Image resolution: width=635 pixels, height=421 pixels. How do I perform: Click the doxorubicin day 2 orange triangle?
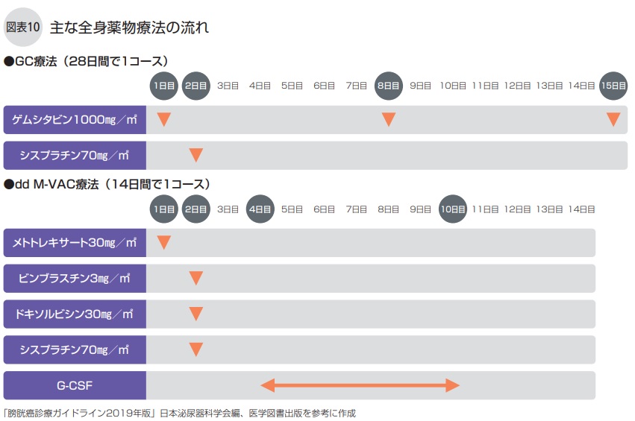(x=195, y=314)
